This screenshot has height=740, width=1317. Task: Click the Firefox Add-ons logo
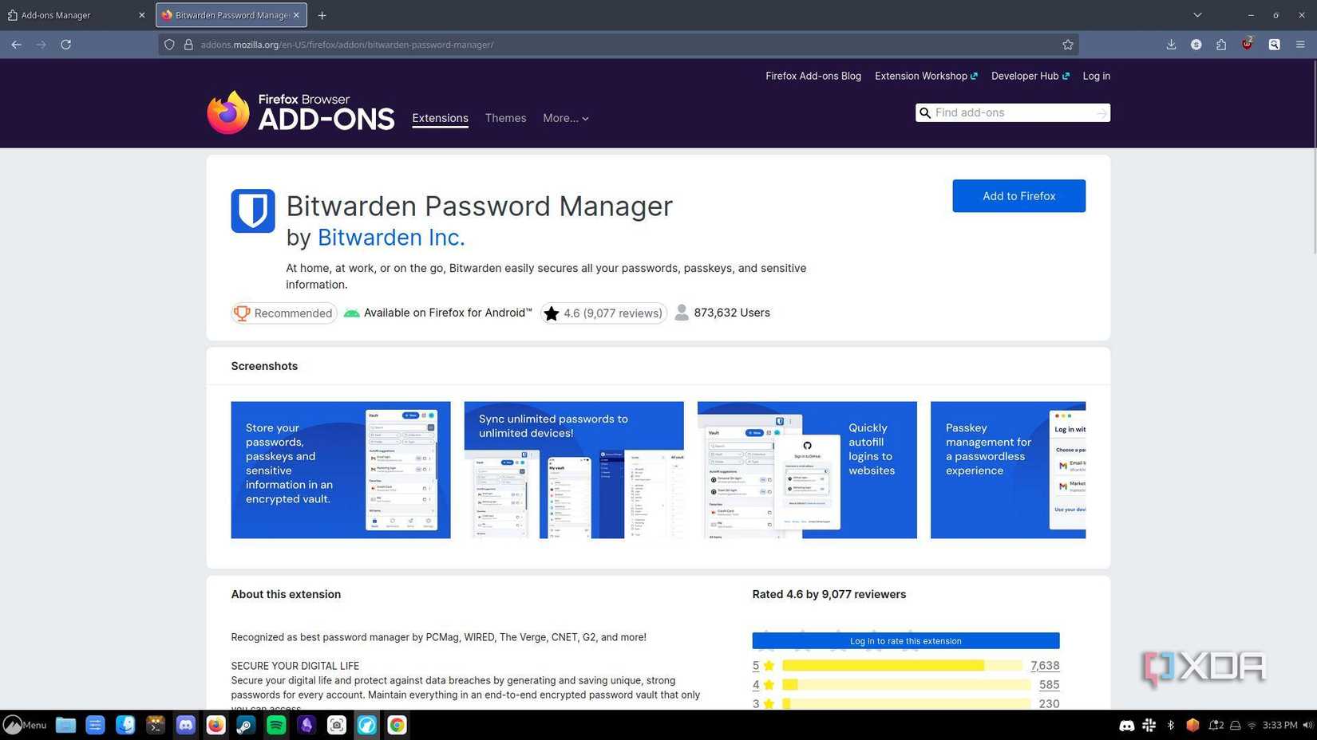300,112
